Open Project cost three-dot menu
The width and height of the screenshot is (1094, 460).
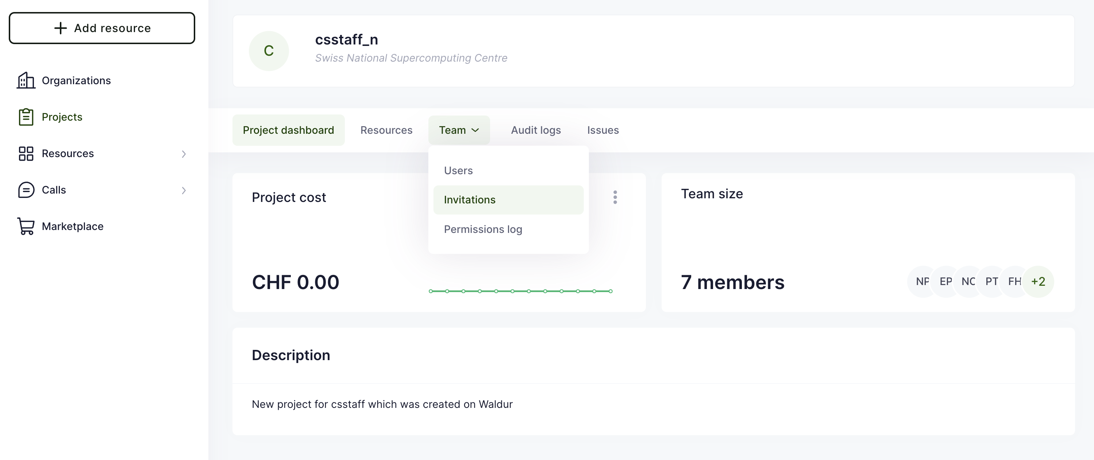(615, 197)
